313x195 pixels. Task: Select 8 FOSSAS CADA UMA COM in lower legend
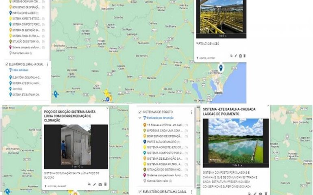pyautogui.click(x=165, y=130)
